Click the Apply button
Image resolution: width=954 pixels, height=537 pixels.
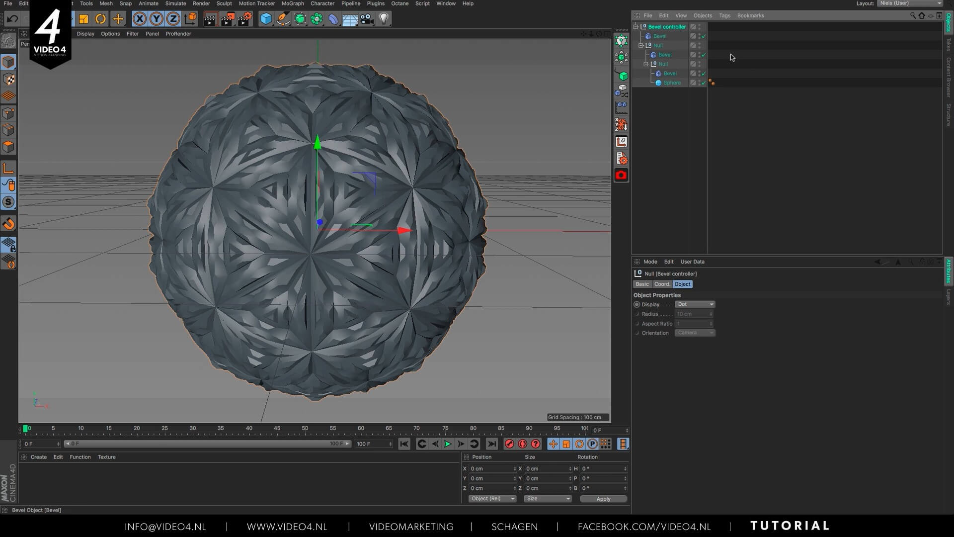click(603, 499)
